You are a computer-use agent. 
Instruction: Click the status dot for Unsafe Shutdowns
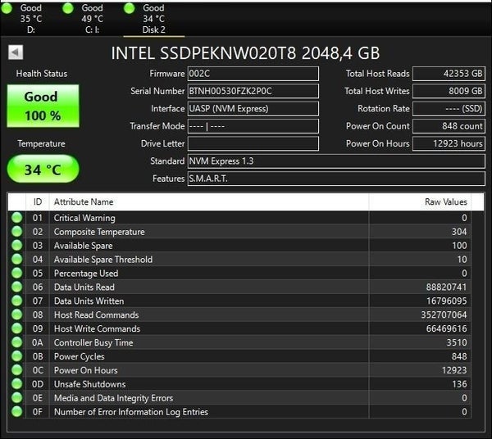click(17, 384)
